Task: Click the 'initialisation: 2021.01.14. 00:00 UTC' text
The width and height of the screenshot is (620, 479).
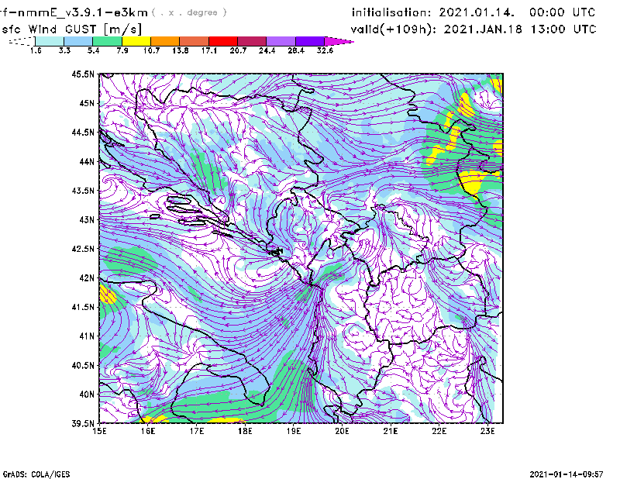Action: pos(474,12)
